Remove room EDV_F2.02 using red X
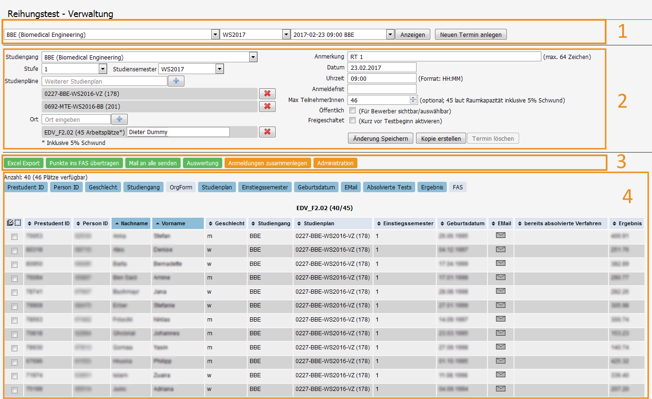 click(x=267, y=132)
